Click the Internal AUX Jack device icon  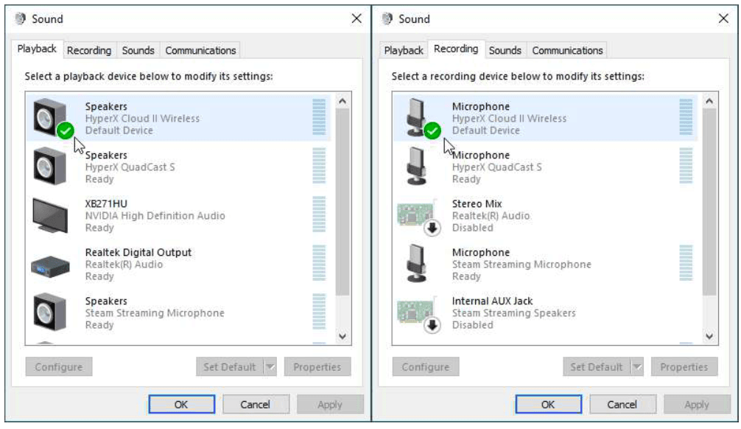(417, 313)
